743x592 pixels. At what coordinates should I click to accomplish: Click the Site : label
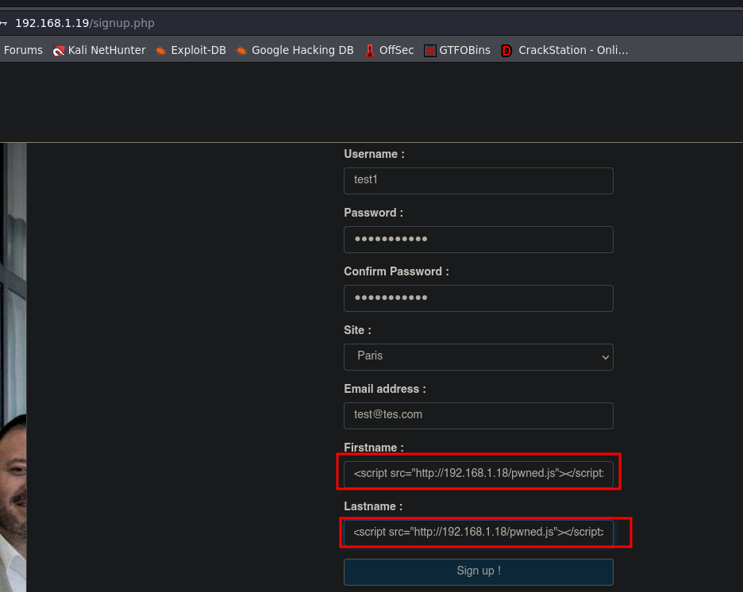click(x=358, y=331)
